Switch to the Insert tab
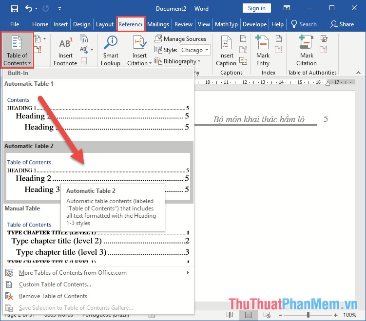The height and width of the screenshot is (321, 366). click(x=60, y=24)
